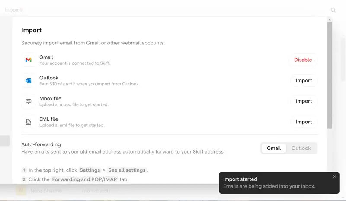Click the Gmail logo icon

pos(29,60)
